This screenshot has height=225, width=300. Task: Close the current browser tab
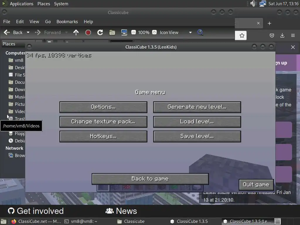point(258,23)
